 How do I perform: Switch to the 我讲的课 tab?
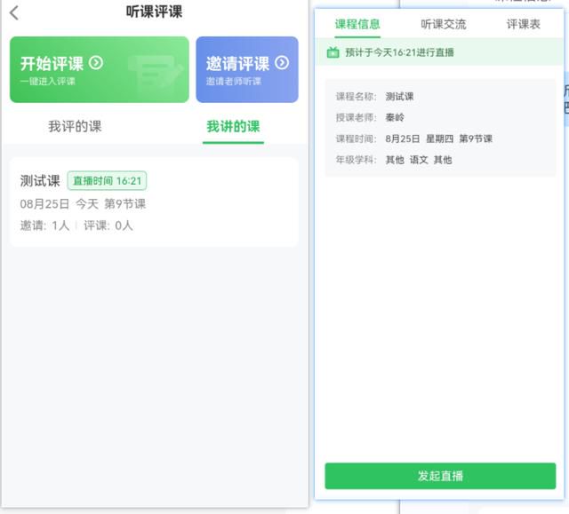coord(233,126)
